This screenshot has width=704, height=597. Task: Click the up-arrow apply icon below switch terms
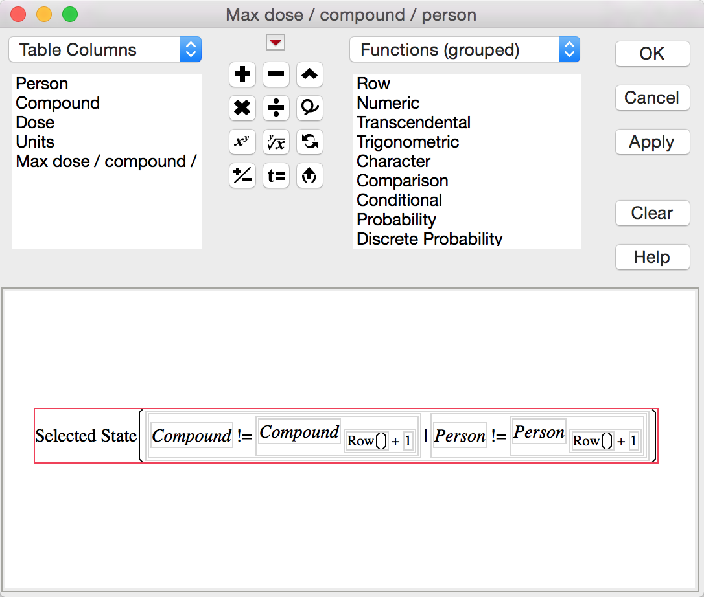pyautogui.click(x=310, y=175)
